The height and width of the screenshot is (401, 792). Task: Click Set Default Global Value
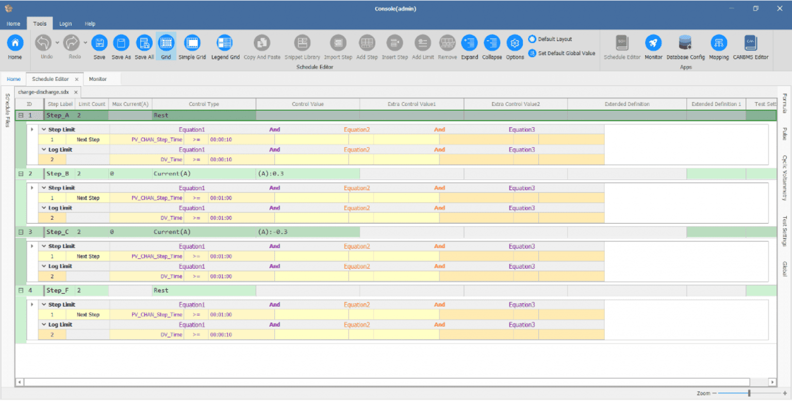click(562, 53)
